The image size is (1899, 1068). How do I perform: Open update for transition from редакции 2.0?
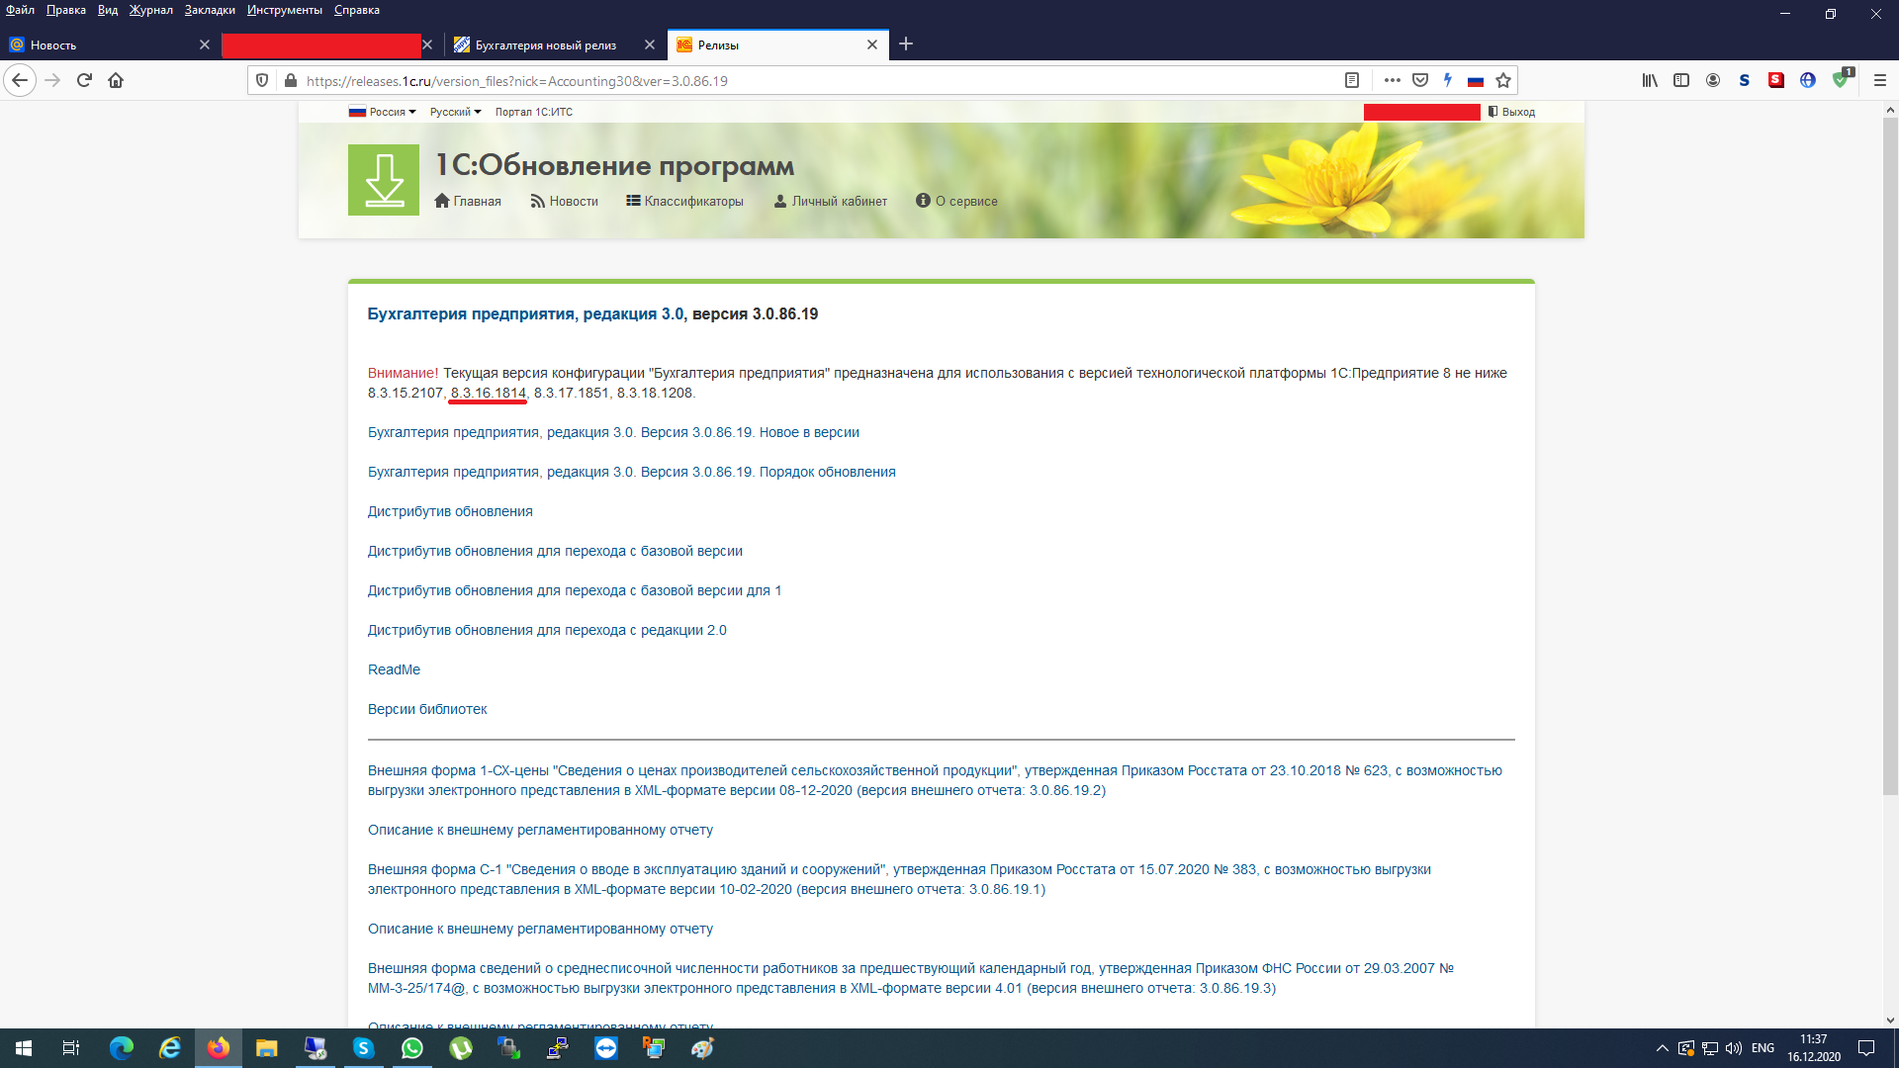tap(547, 630)
